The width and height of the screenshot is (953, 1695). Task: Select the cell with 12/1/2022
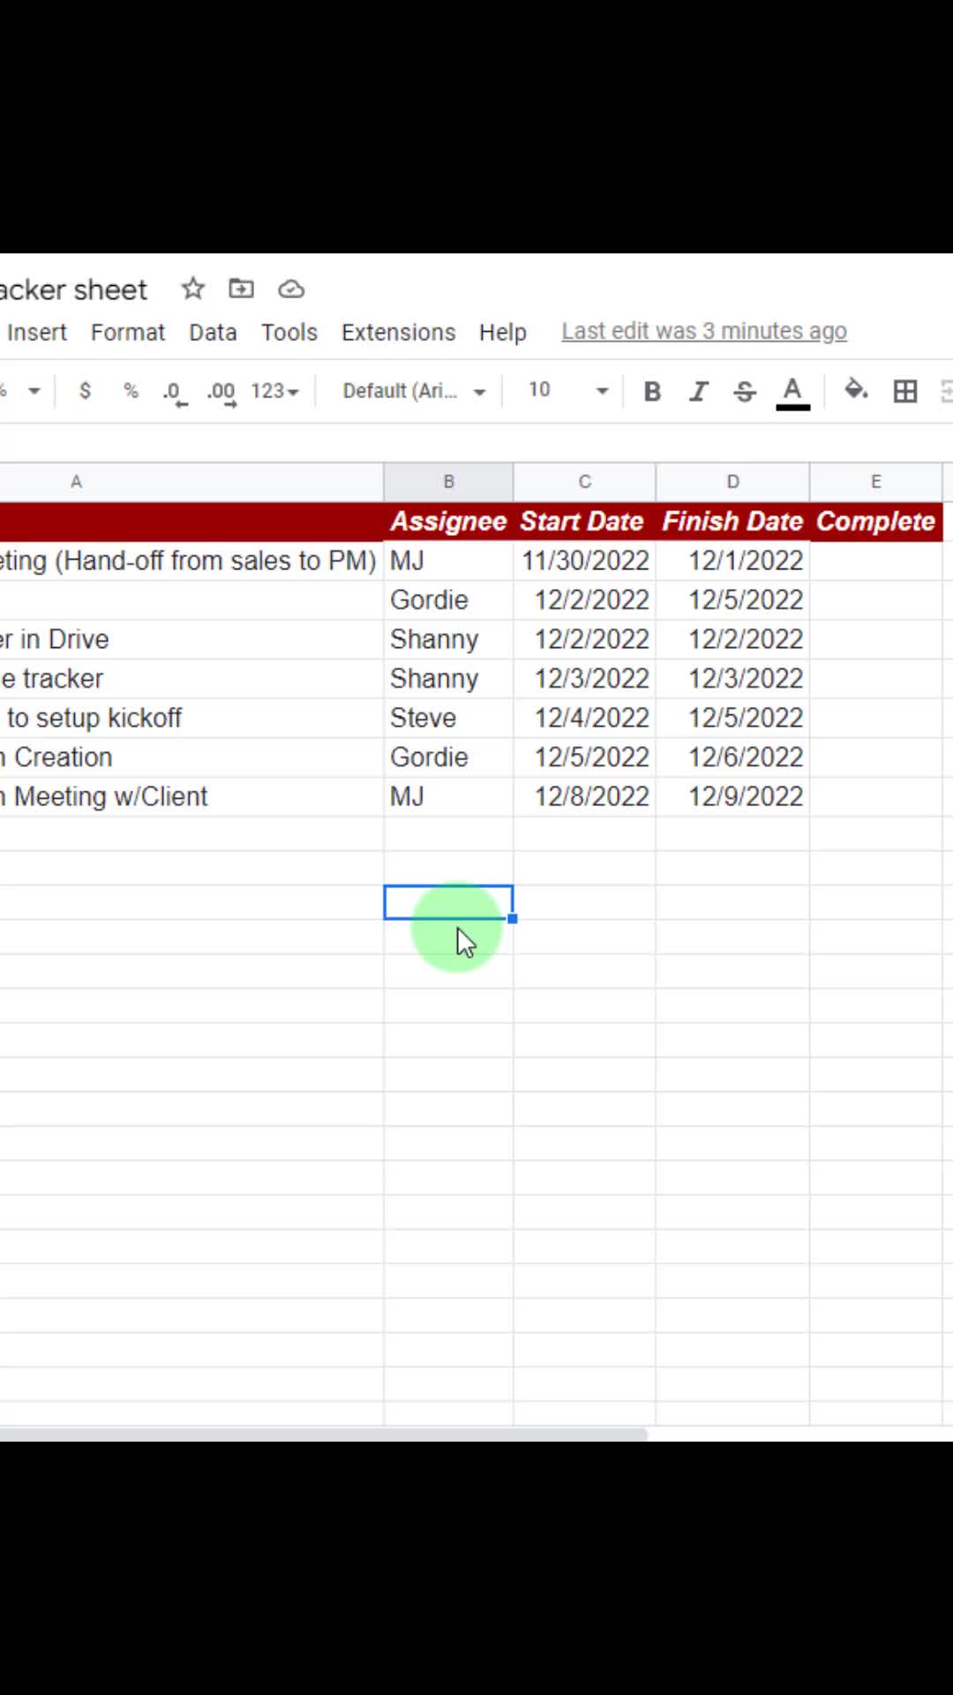tap(732, 561)
